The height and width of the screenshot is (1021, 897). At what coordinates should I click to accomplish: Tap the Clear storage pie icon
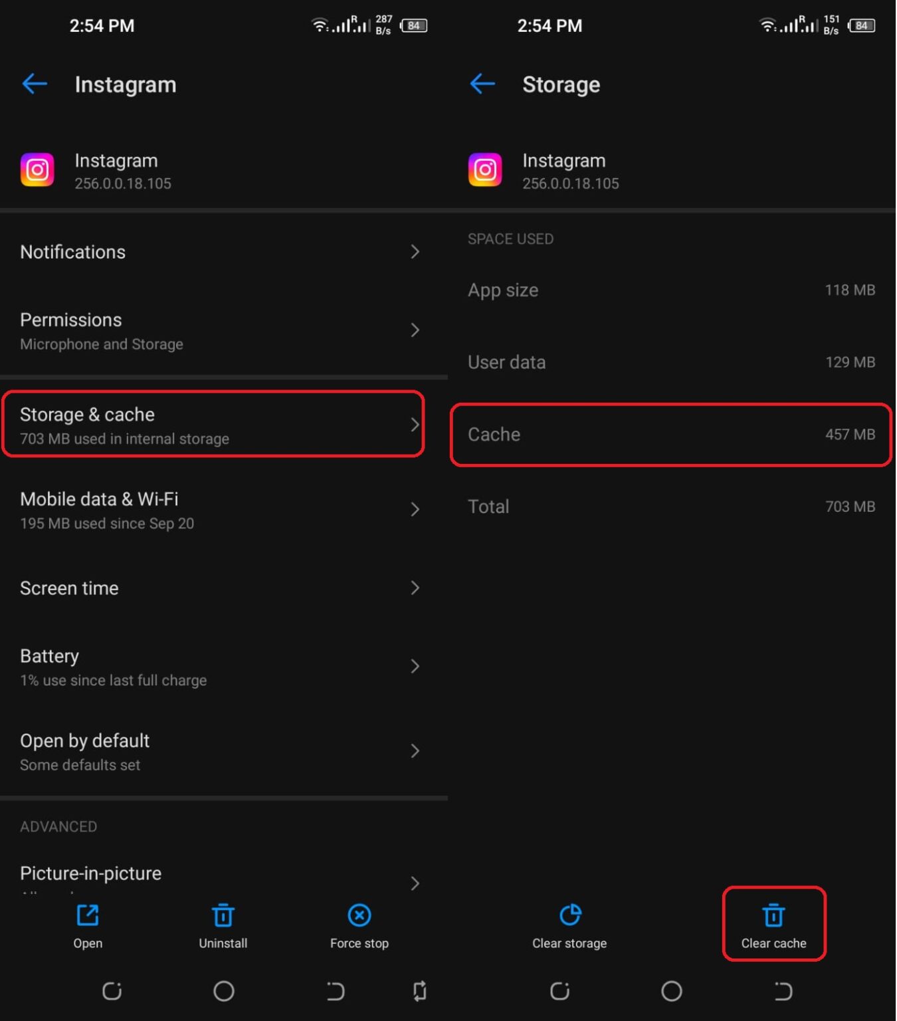coord(569,915)
